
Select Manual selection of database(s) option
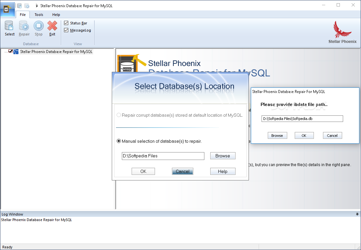pos(119,141)
